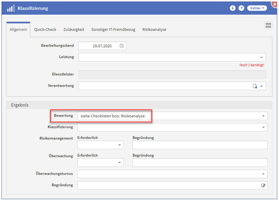Select the Sonstiger IT-Fremdbezug tab
This screenshot has height=200, width=279.
[113, 30]
